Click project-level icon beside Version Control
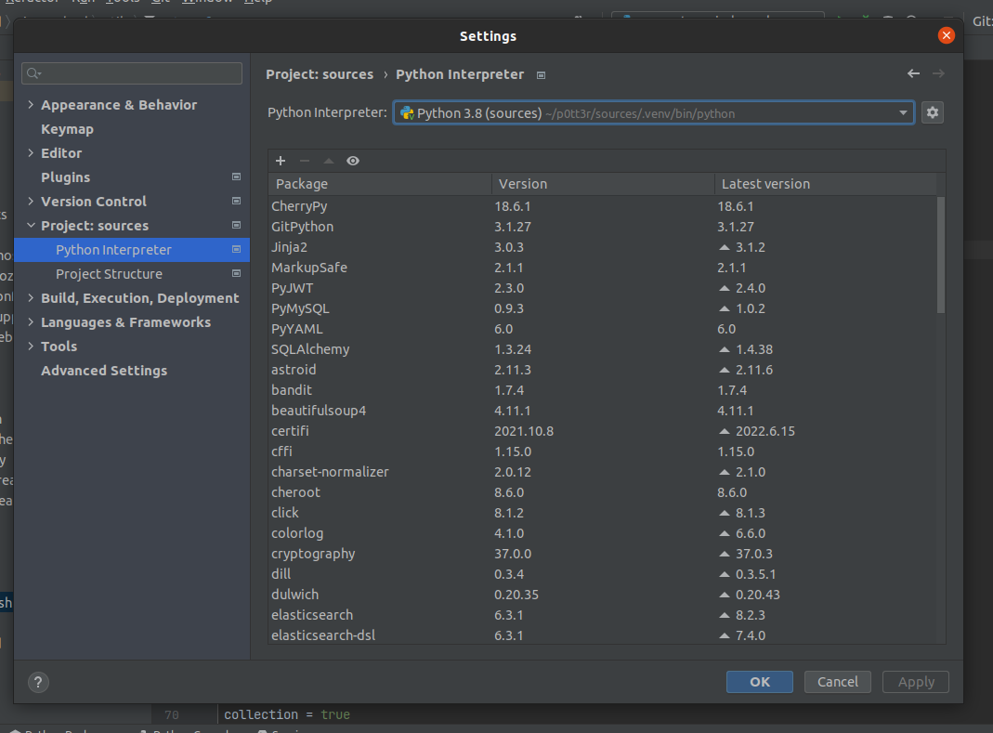 pos(236,201)
